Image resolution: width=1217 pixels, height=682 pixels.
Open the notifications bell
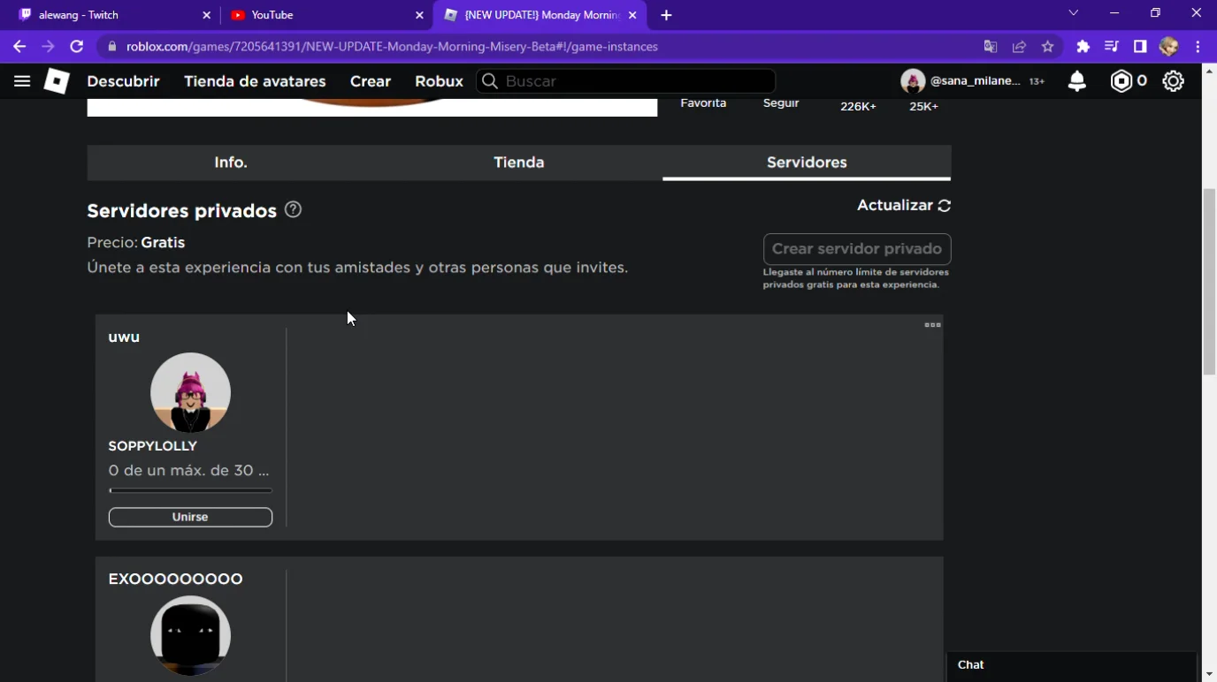[x=1076, y=81]
